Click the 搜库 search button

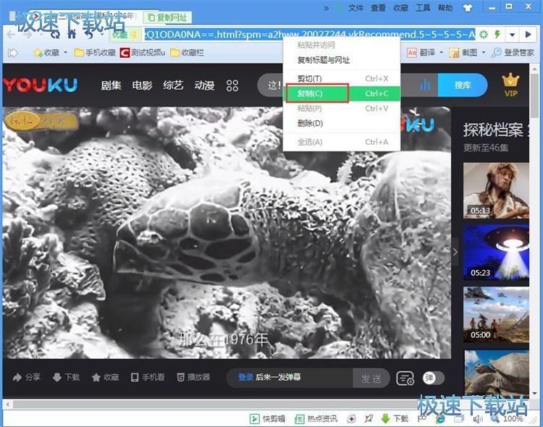pyautogui.click(x=462, y=85)
